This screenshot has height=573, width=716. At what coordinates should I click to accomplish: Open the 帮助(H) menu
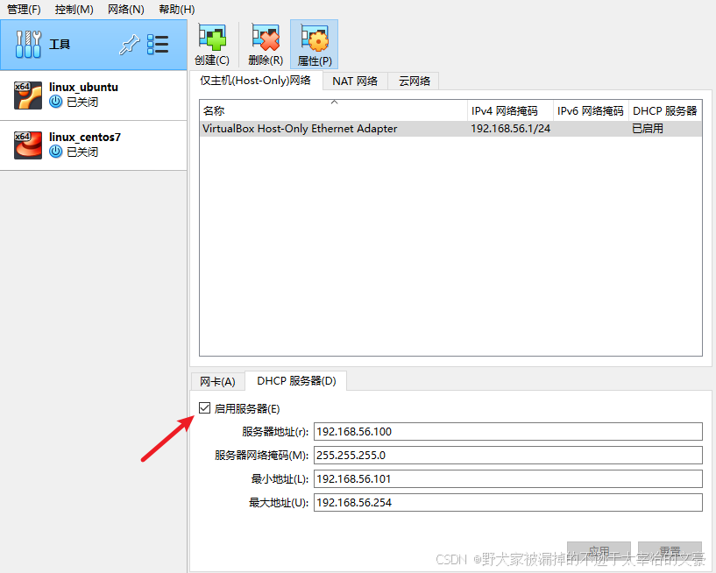click(x=174, y=9)
